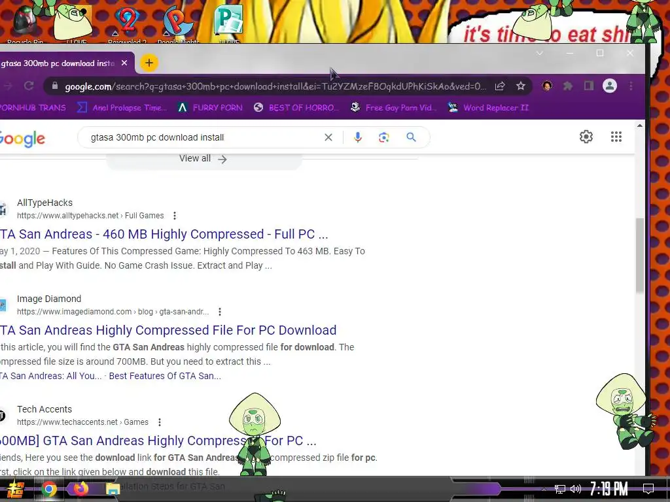Click the lock icon in address bar

[55, 86]
